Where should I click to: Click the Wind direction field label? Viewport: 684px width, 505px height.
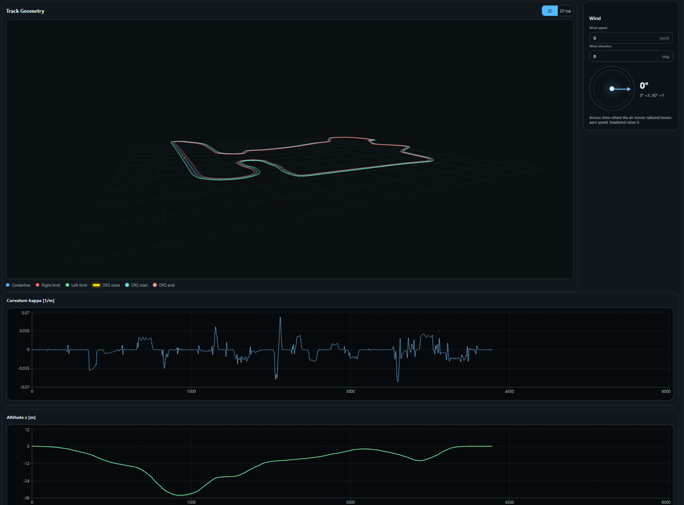pyautogui.click(x=600, y=46)
